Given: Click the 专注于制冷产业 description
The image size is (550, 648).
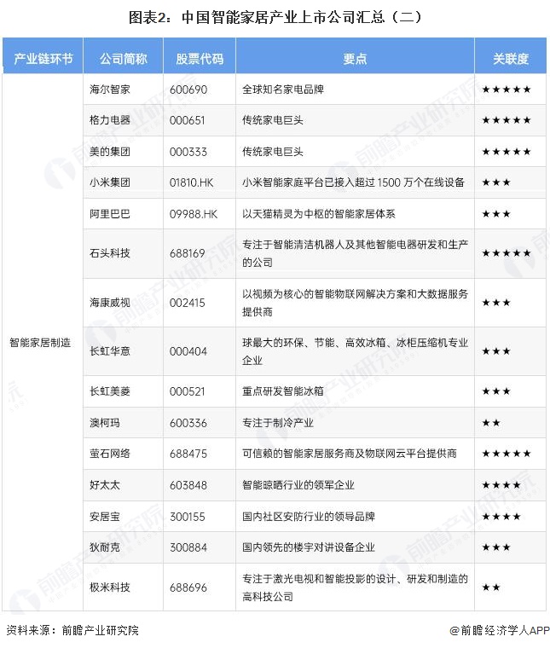Looking at the screenshot, I should (278, 423).
